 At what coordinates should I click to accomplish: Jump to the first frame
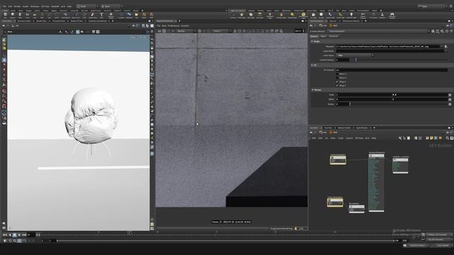coord(5,234)
